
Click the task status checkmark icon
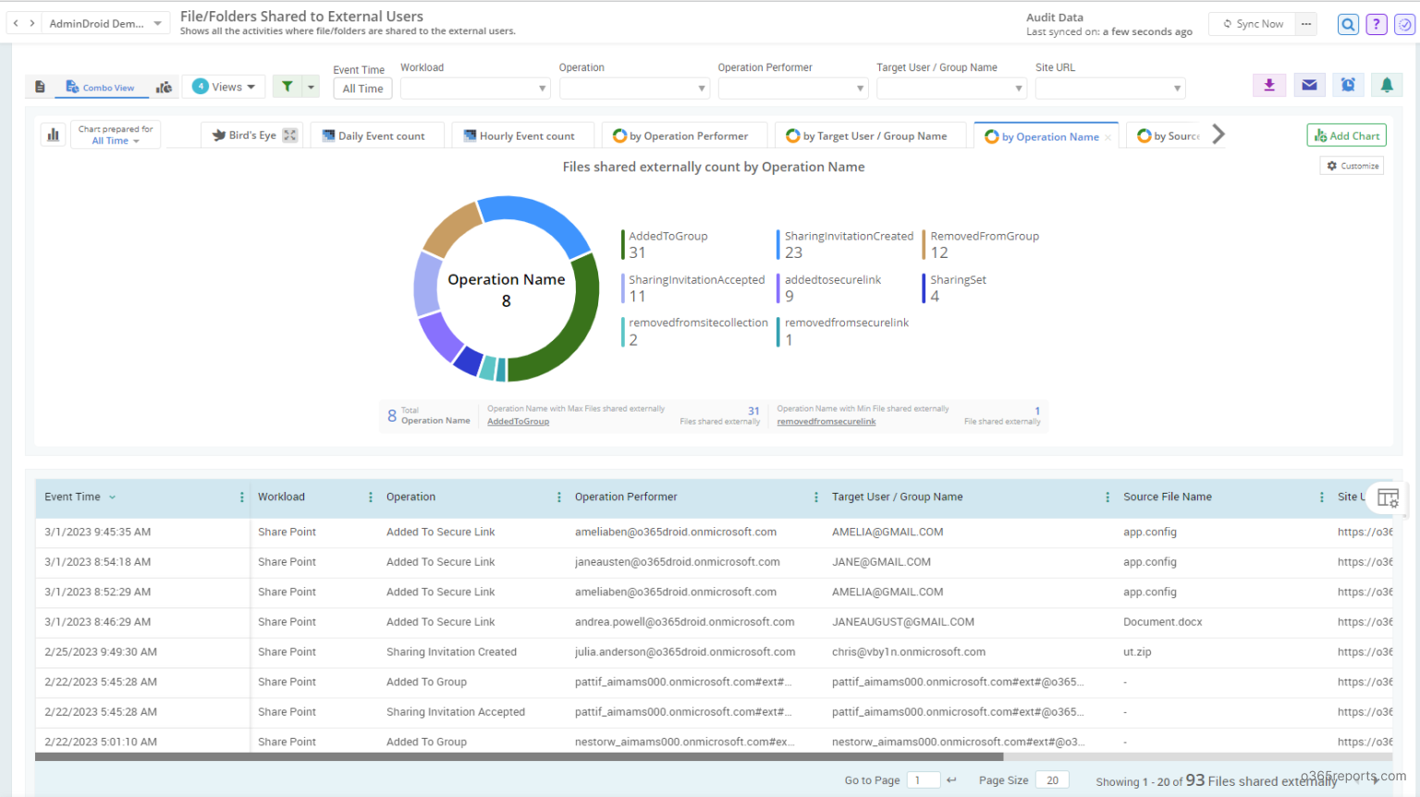click(x=1404, y=25)
